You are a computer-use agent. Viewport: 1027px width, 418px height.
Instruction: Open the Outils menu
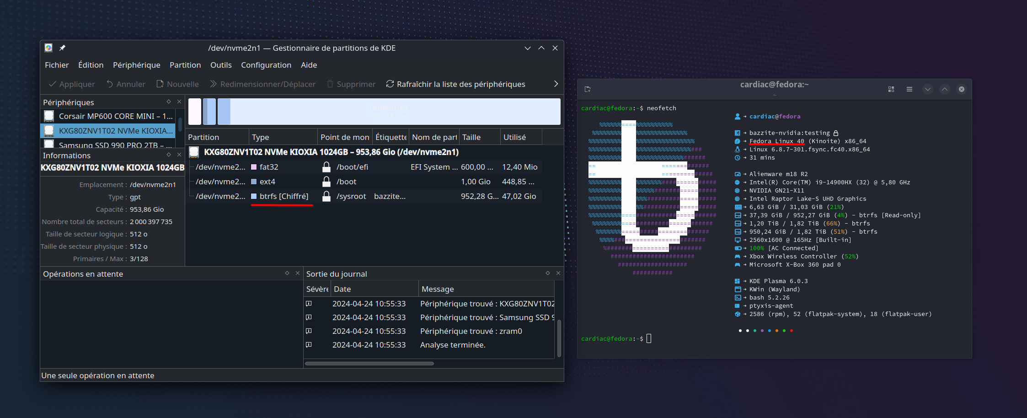coord(221,65)
